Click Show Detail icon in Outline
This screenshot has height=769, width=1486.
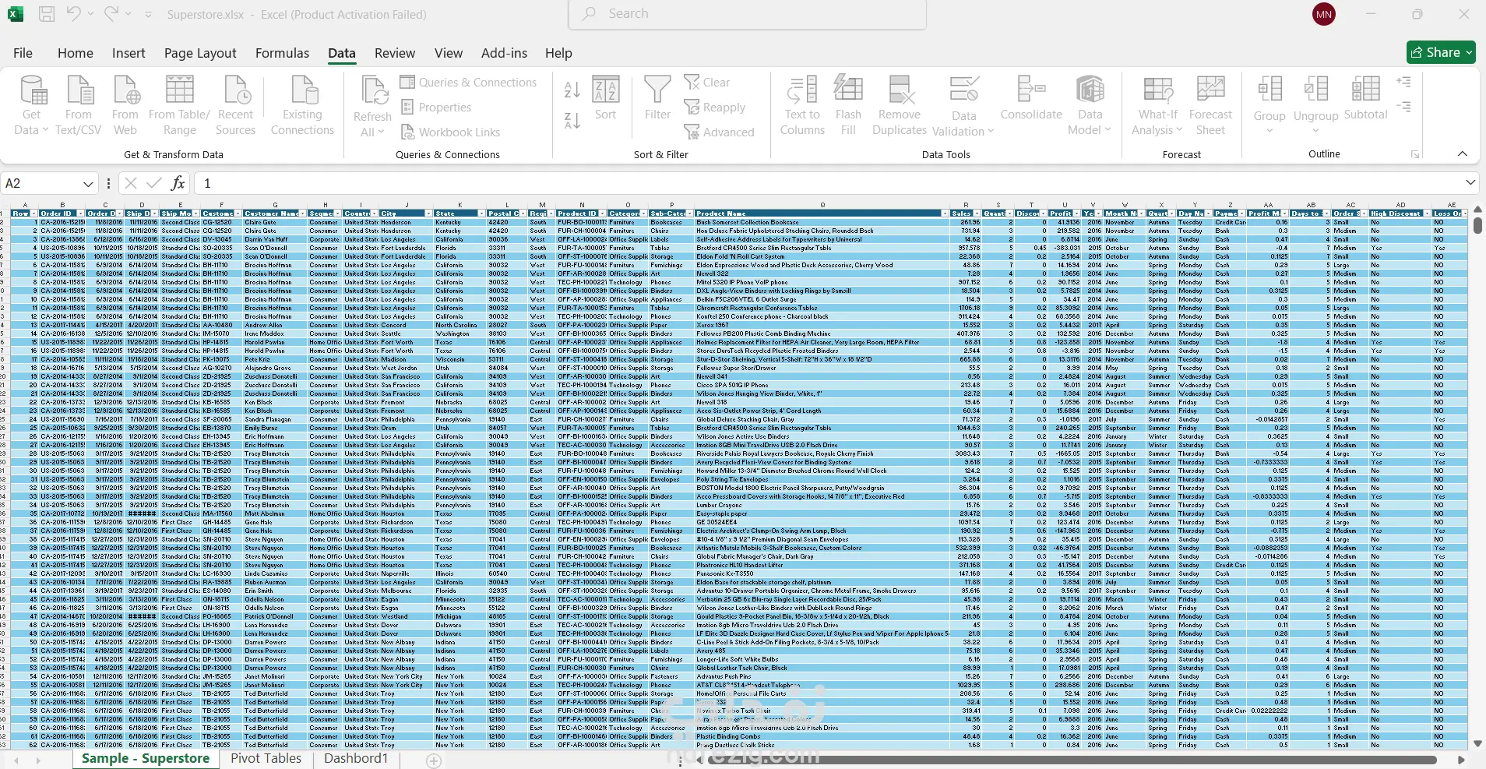(1404, 82)
